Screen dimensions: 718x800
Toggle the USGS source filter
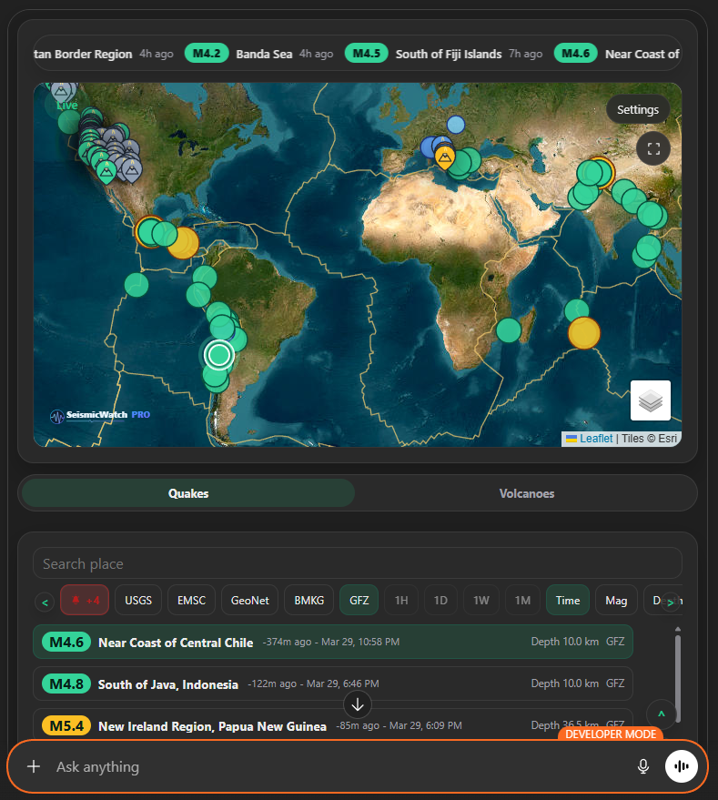(138, 601)
